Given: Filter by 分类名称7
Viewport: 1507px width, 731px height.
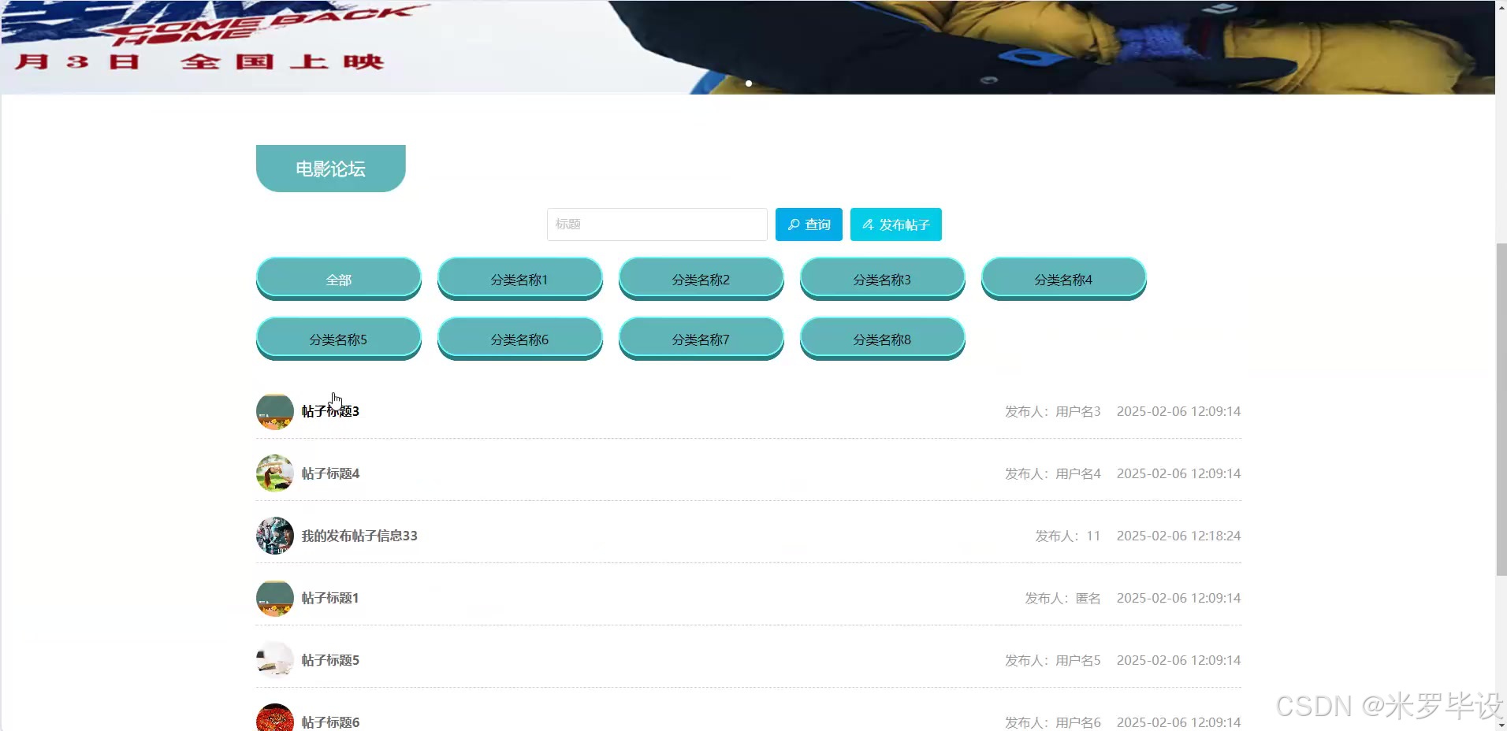Looking at the screenshot, I should 701,339.
